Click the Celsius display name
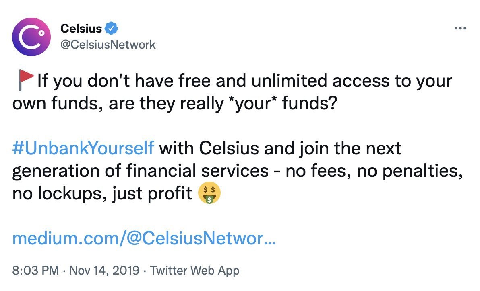The image size is (480, 291). pyautogui.click(x=81, y=29)
